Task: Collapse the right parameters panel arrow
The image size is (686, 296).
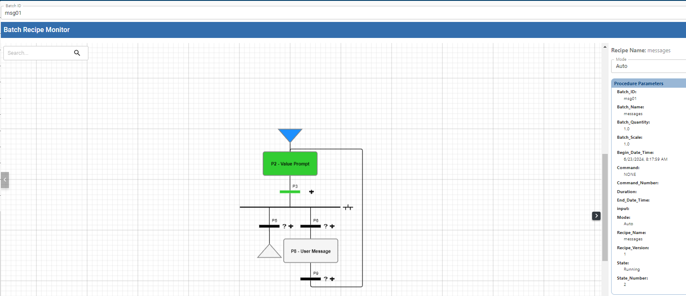Action: pyautogui.click(x=596, y=216)
